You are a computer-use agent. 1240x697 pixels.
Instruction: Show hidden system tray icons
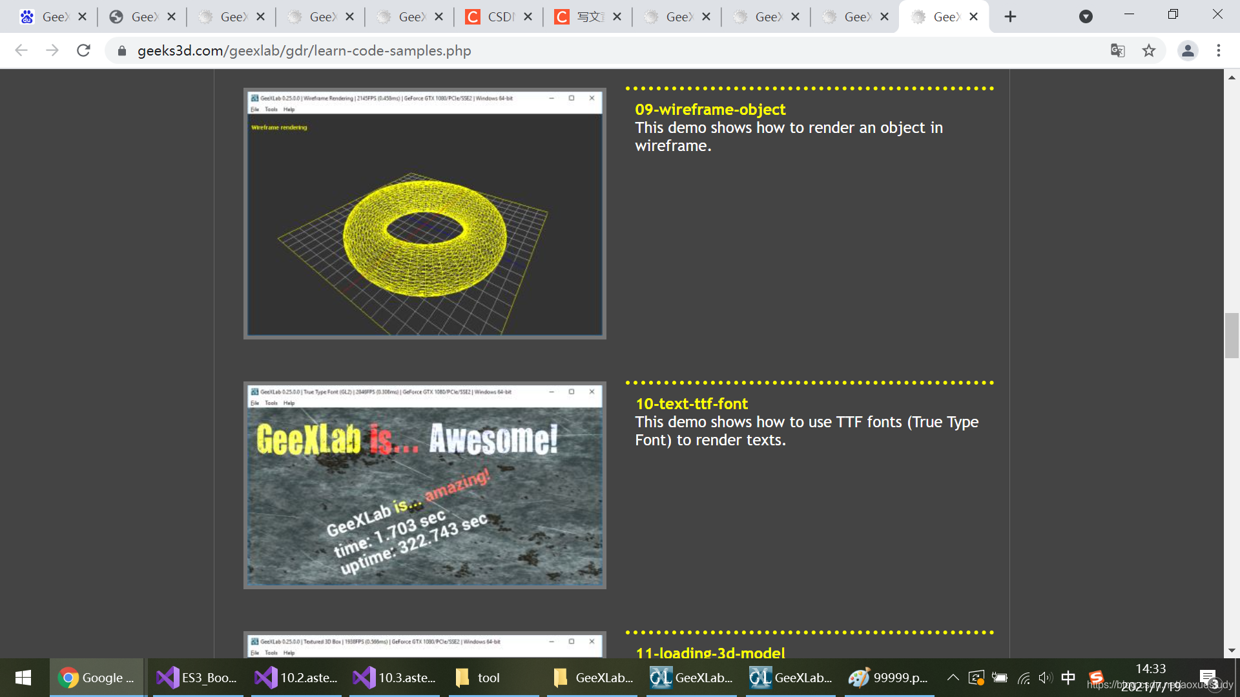pos(953,678)
